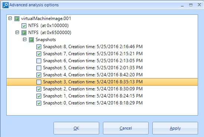The image size is (204, 137).
Task: Enable the highlighted Snapshot 3 checkbox
Action: (x=39, y=82)
